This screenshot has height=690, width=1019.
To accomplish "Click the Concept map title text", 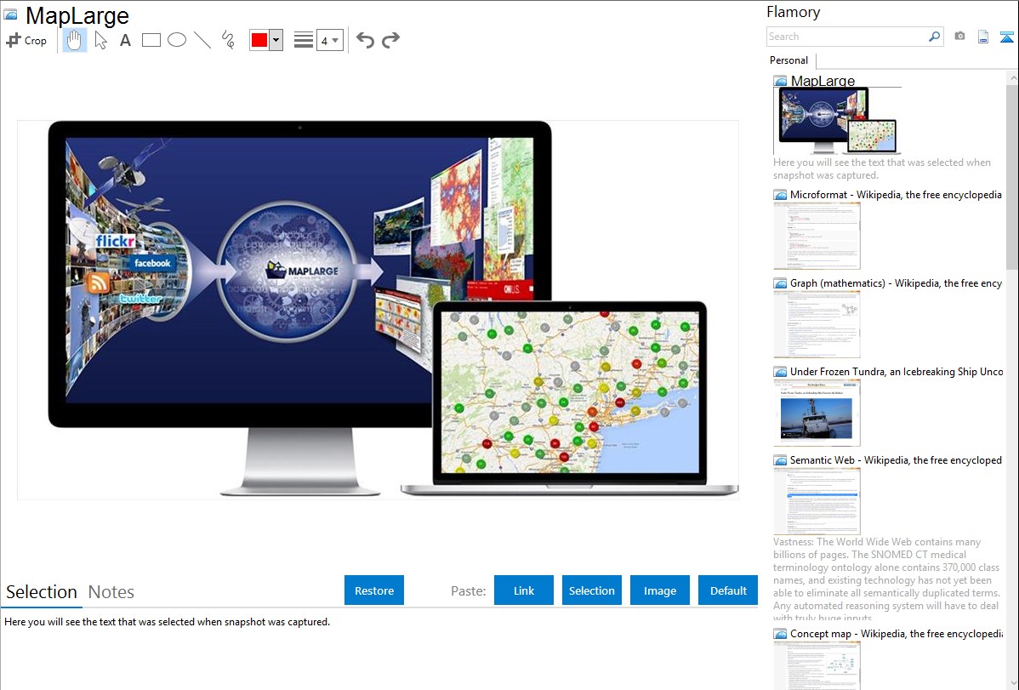I will (896, 634).
